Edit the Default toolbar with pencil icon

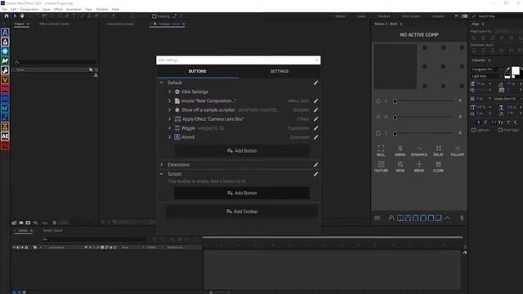(315, 82)
